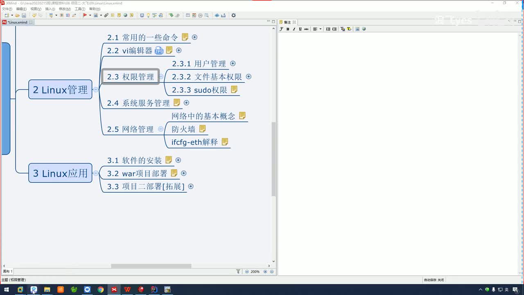Click the horizontal scrollbar of the canvas

coord(151,266)
